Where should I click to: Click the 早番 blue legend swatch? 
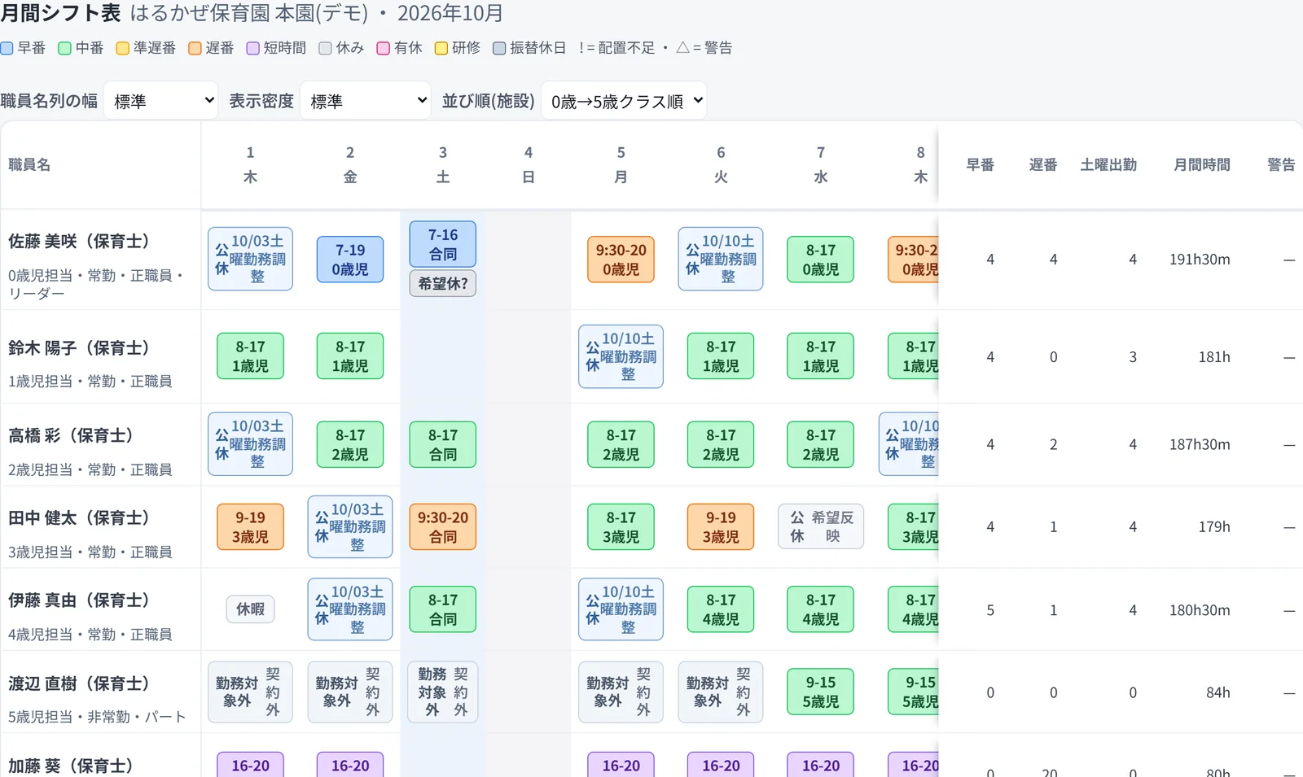tap(7, 48)
